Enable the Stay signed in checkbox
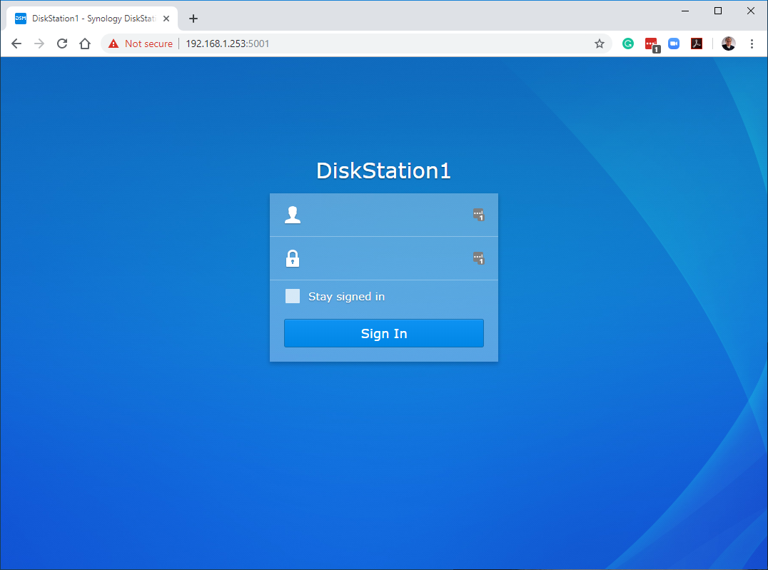768x570 pixels. pyautogui.click(x=293, y=296)
